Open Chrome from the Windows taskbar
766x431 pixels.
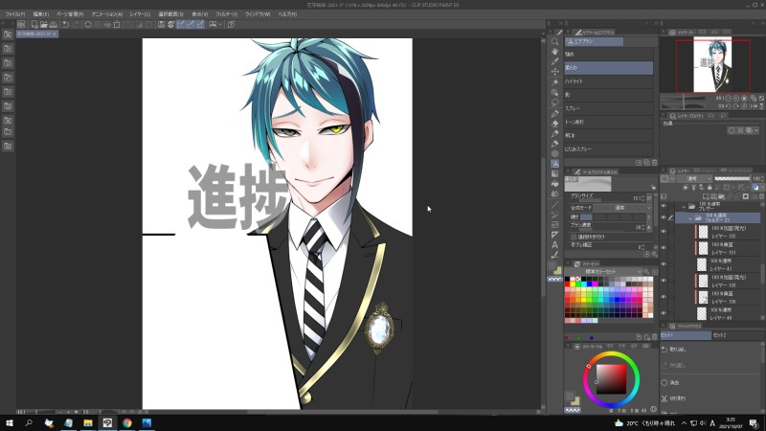[x=127, y=422]
